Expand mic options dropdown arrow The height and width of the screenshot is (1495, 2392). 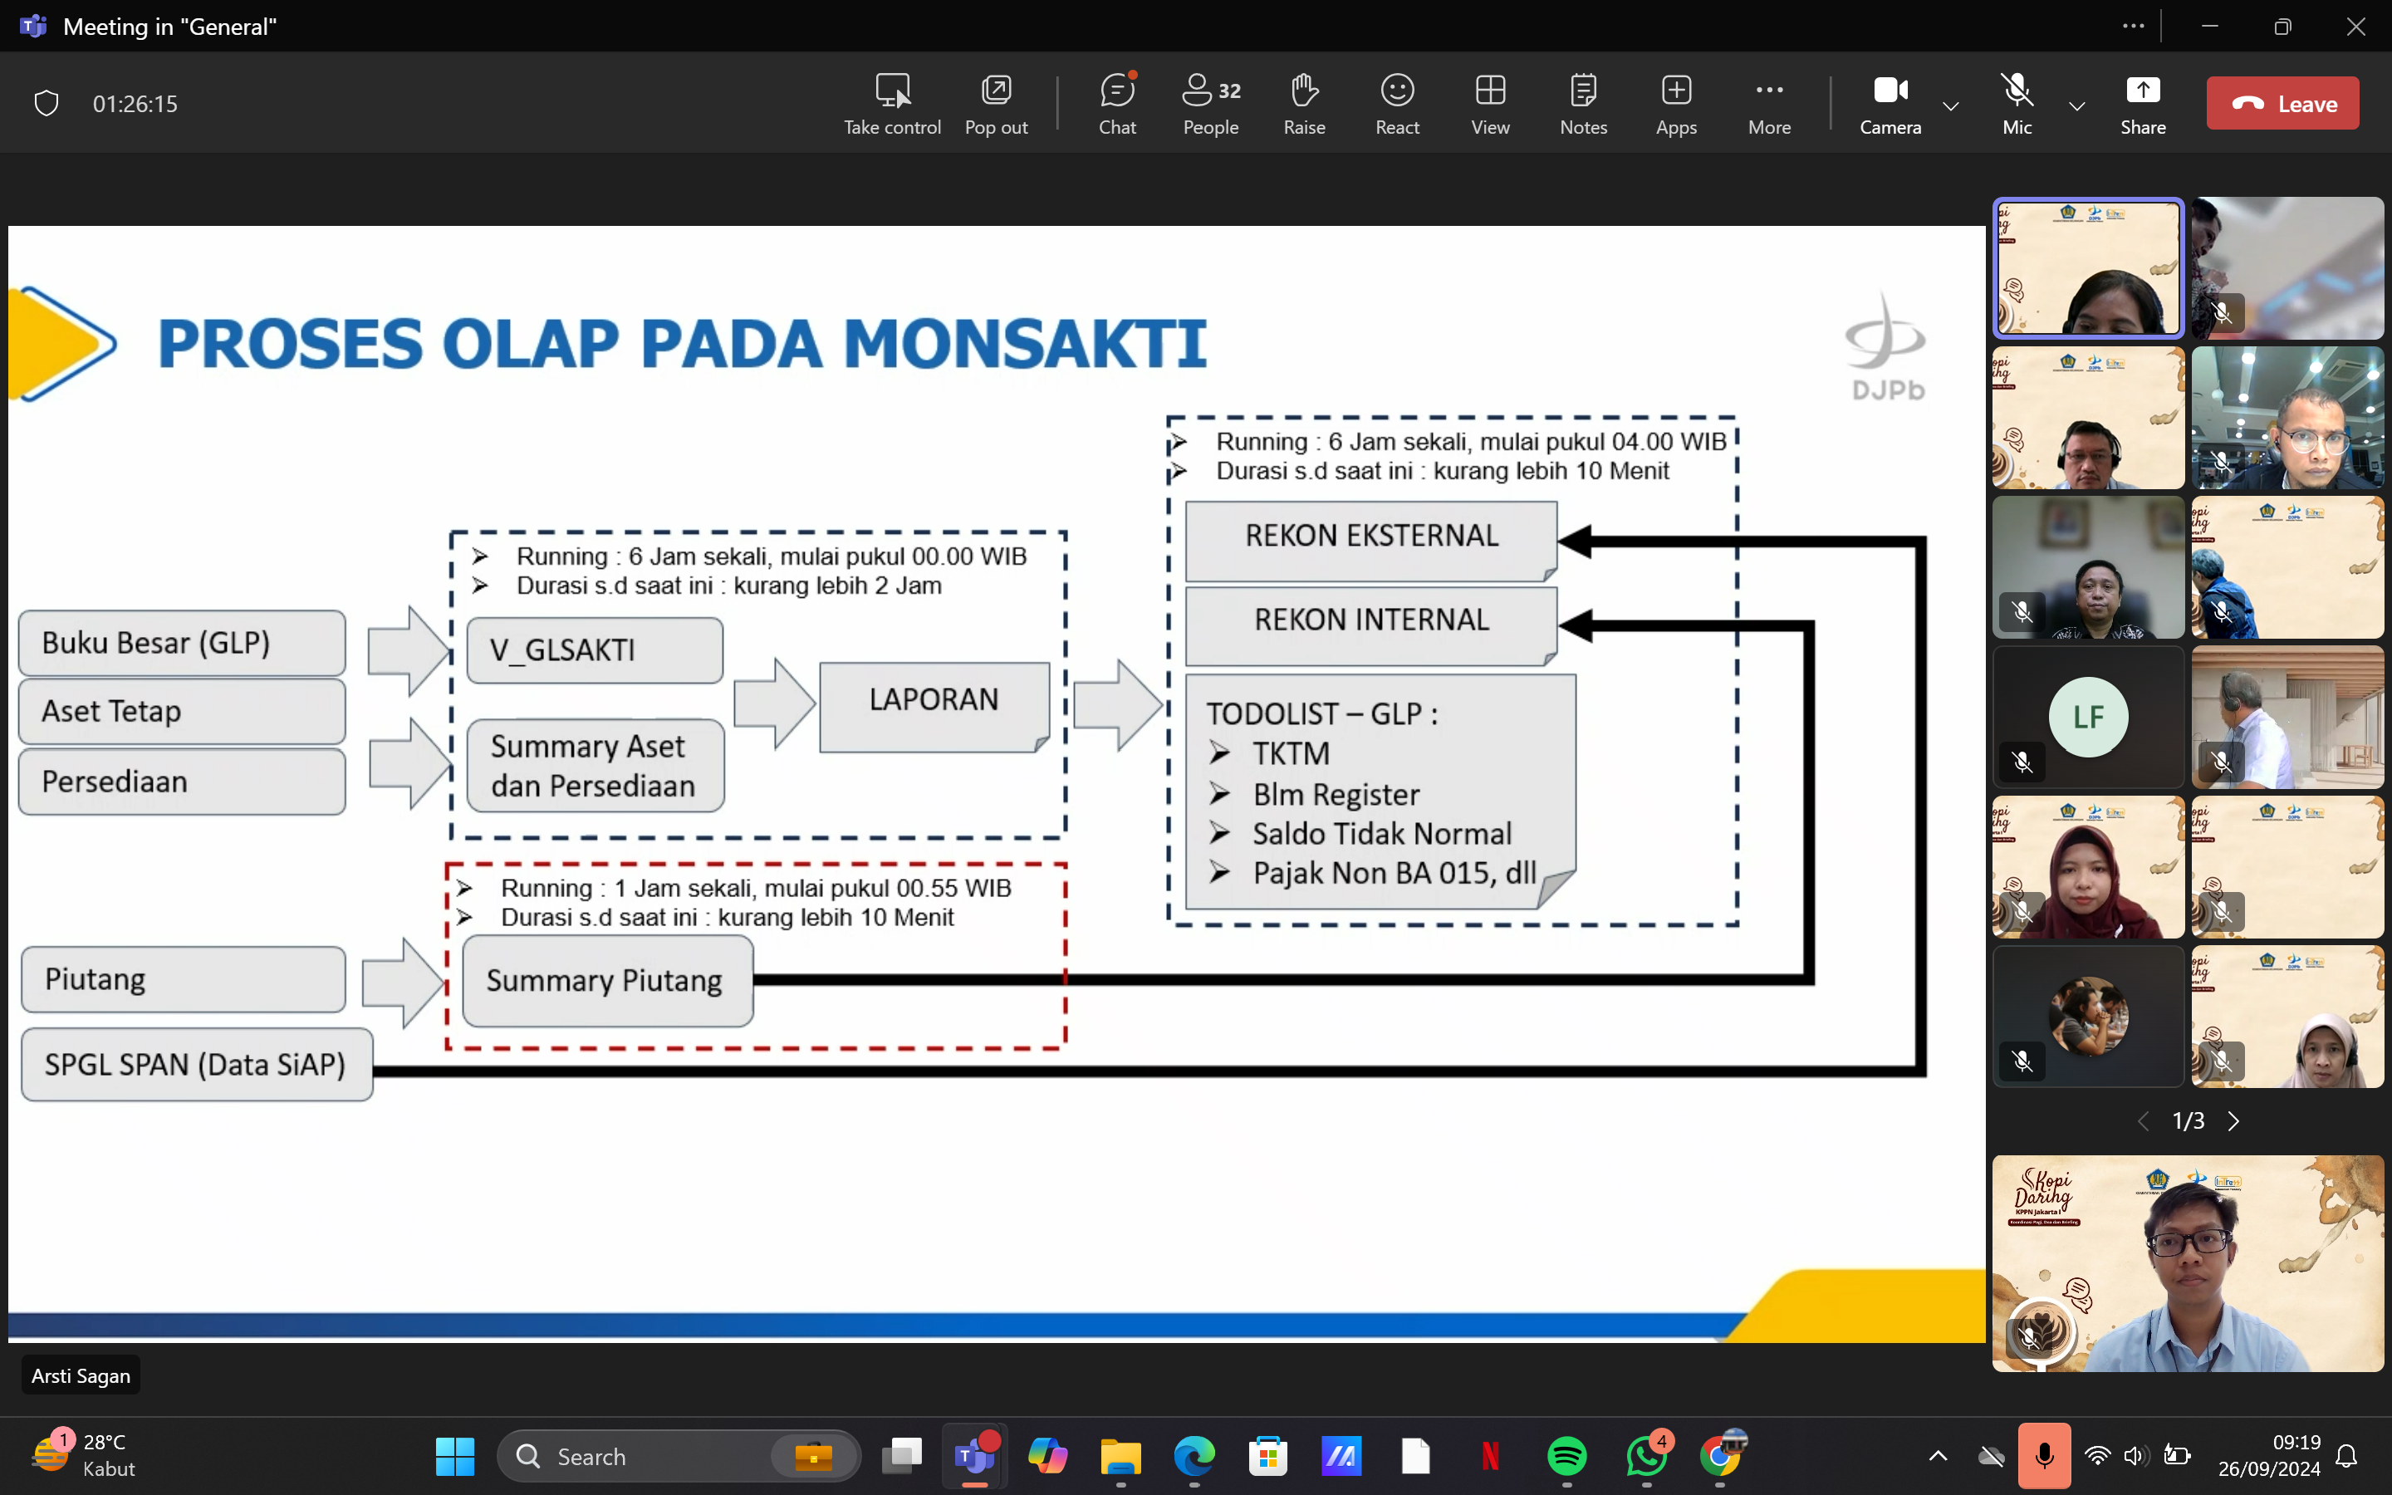pos(2076,105)
